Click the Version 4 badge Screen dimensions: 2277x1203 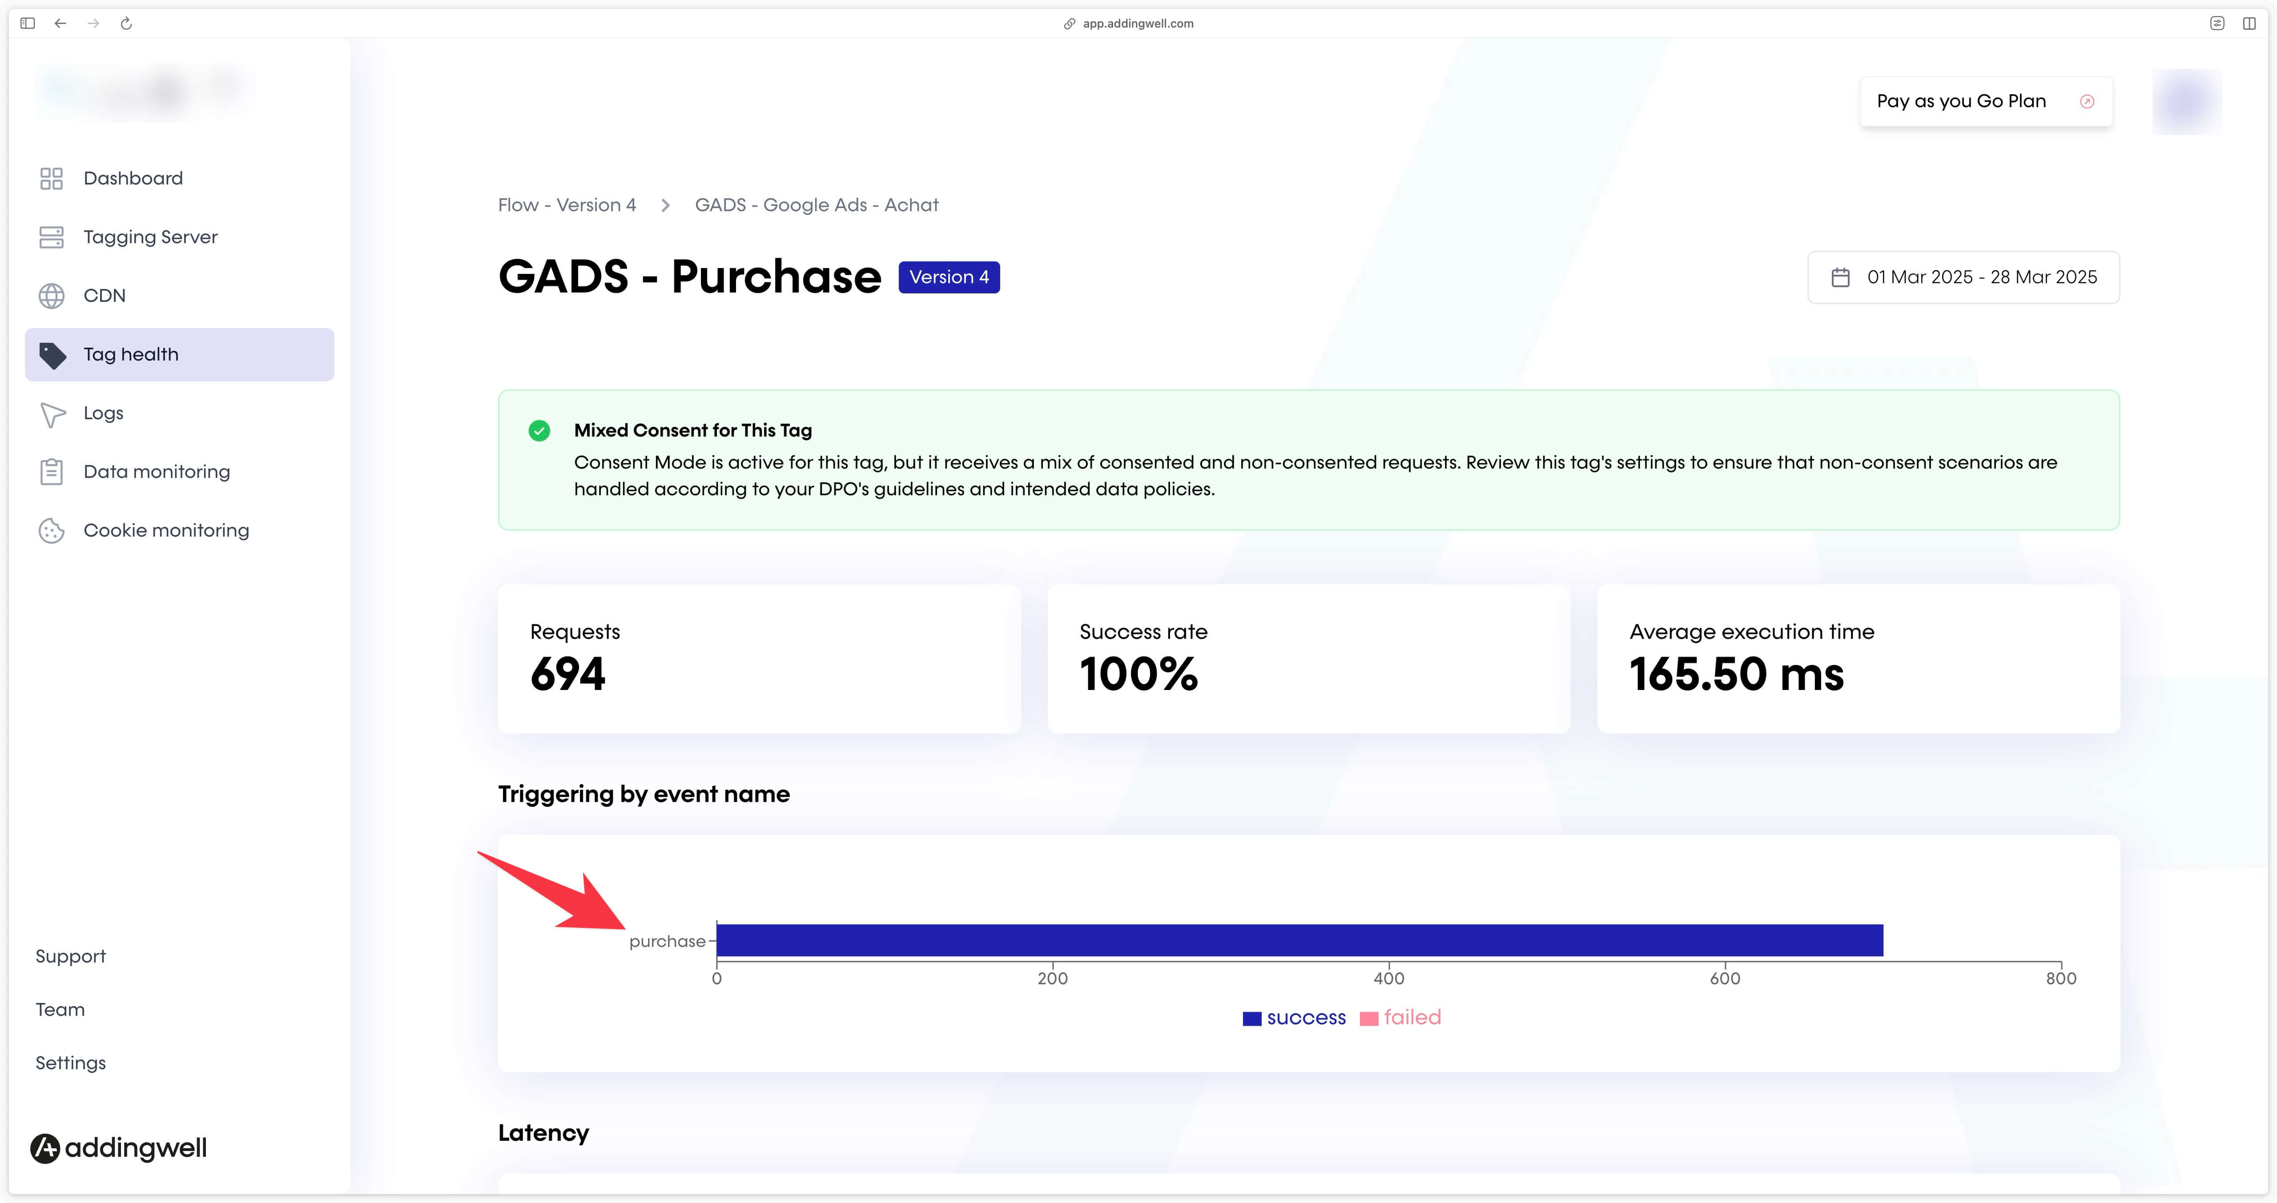tap(949, 277)
